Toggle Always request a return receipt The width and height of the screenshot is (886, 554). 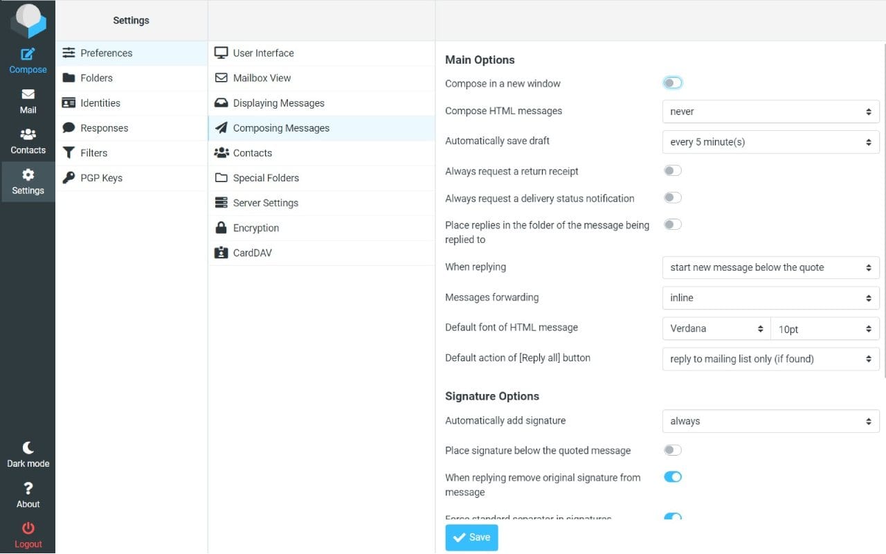point(672,170)
